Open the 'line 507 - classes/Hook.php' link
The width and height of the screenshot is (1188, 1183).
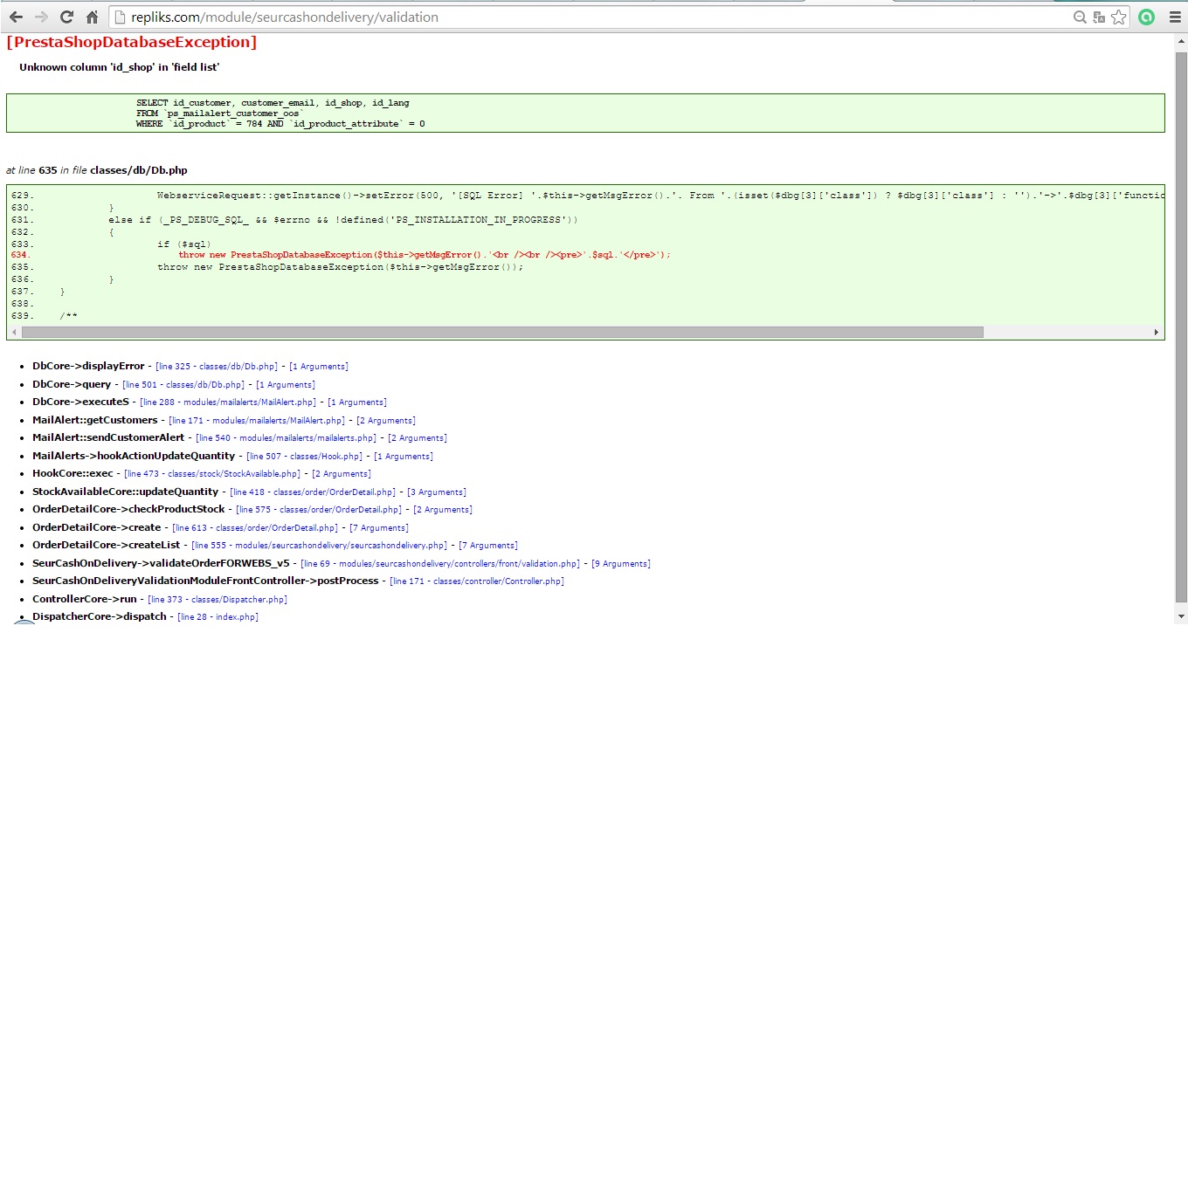click(304, 457)
